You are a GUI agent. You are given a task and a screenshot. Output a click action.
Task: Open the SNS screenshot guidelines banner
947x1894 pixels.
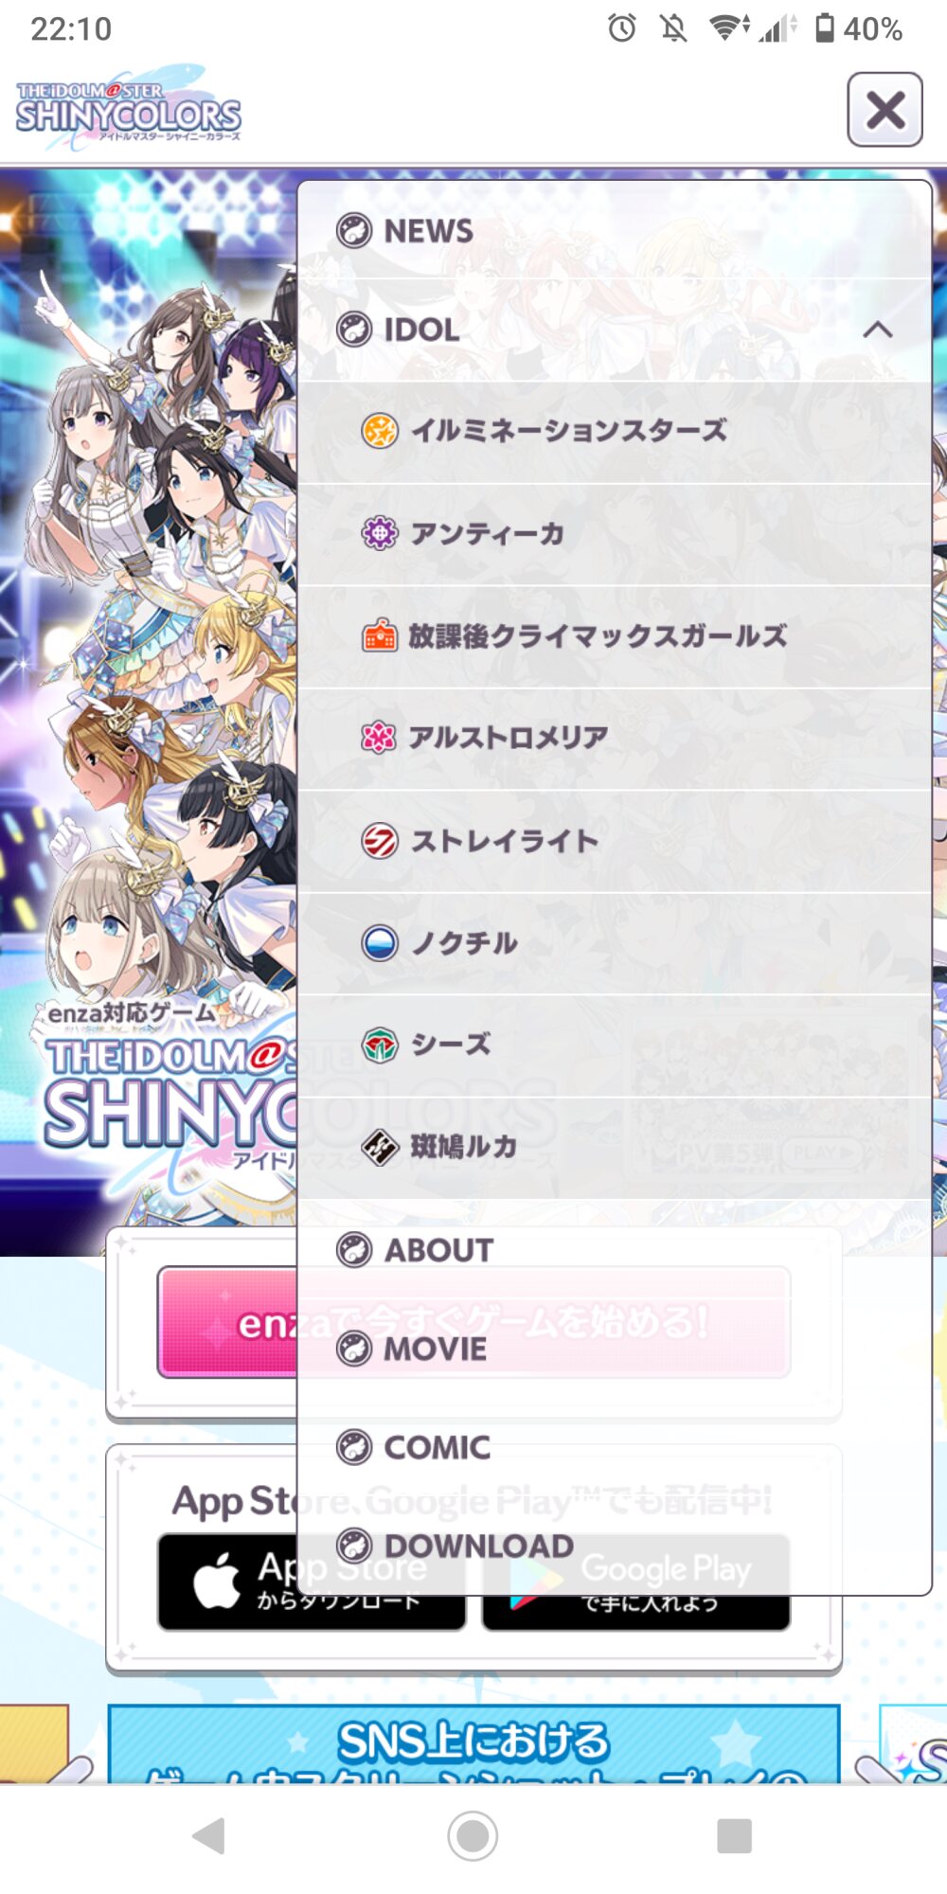tap(473, 1744)
